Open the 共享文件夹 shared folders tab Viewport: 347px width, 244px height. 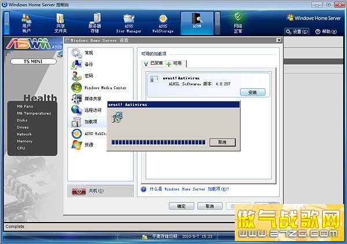[x=60, y=23]
